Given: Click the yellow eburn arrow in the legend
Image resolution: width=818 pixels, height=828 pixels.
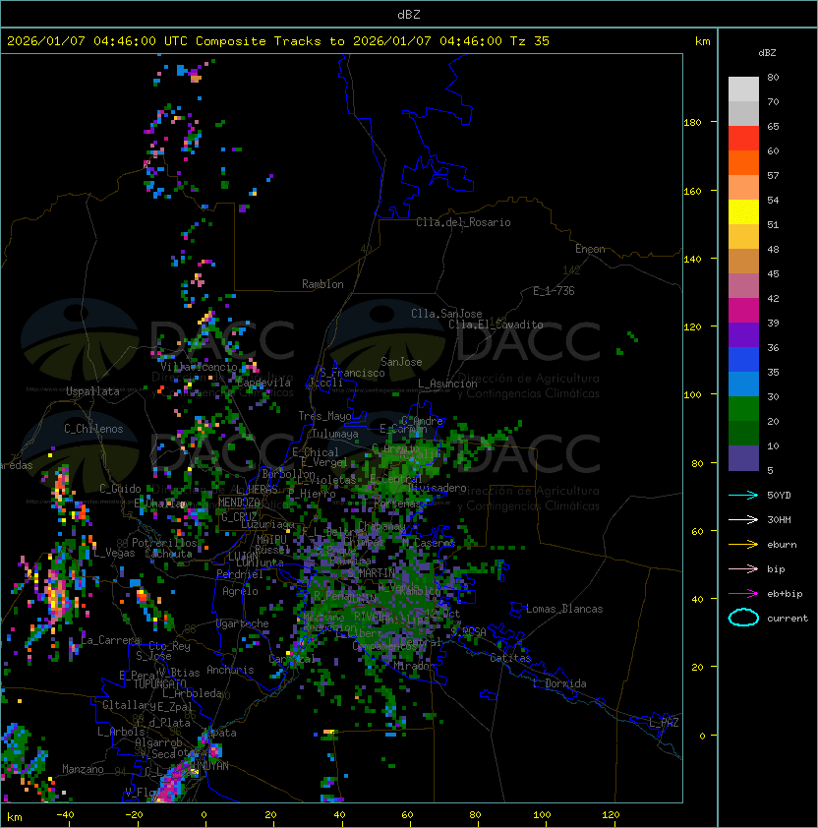Looking at the screenshot, I should coord(743,545).
